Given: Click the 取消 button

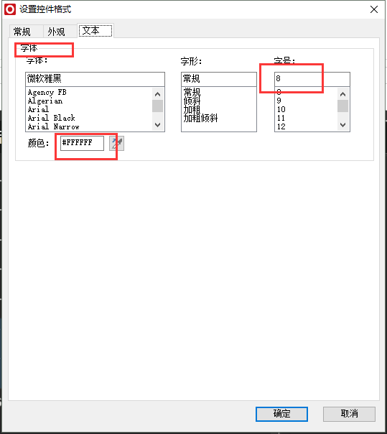Looking at the screenshot, I should tap(349, 414).
